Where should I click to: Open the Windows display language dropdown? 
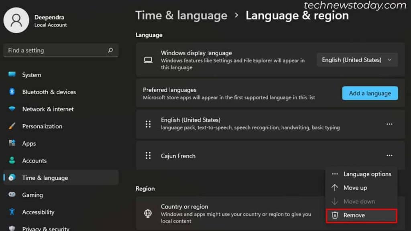tap(357, 59)
